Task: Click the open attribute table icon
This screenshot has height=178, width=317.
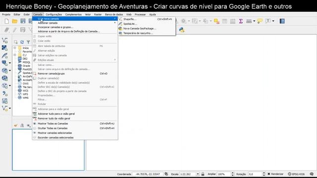Action: [224, 21]
